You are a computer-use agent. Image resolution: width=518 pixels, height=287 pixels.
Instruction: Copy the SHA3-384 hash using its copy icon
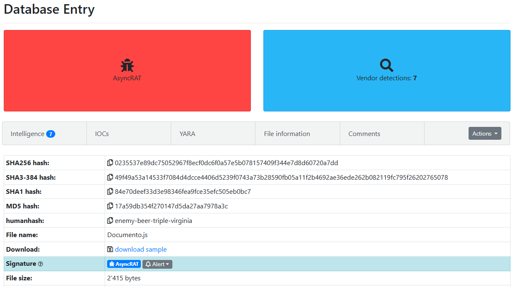click(110, 177)
